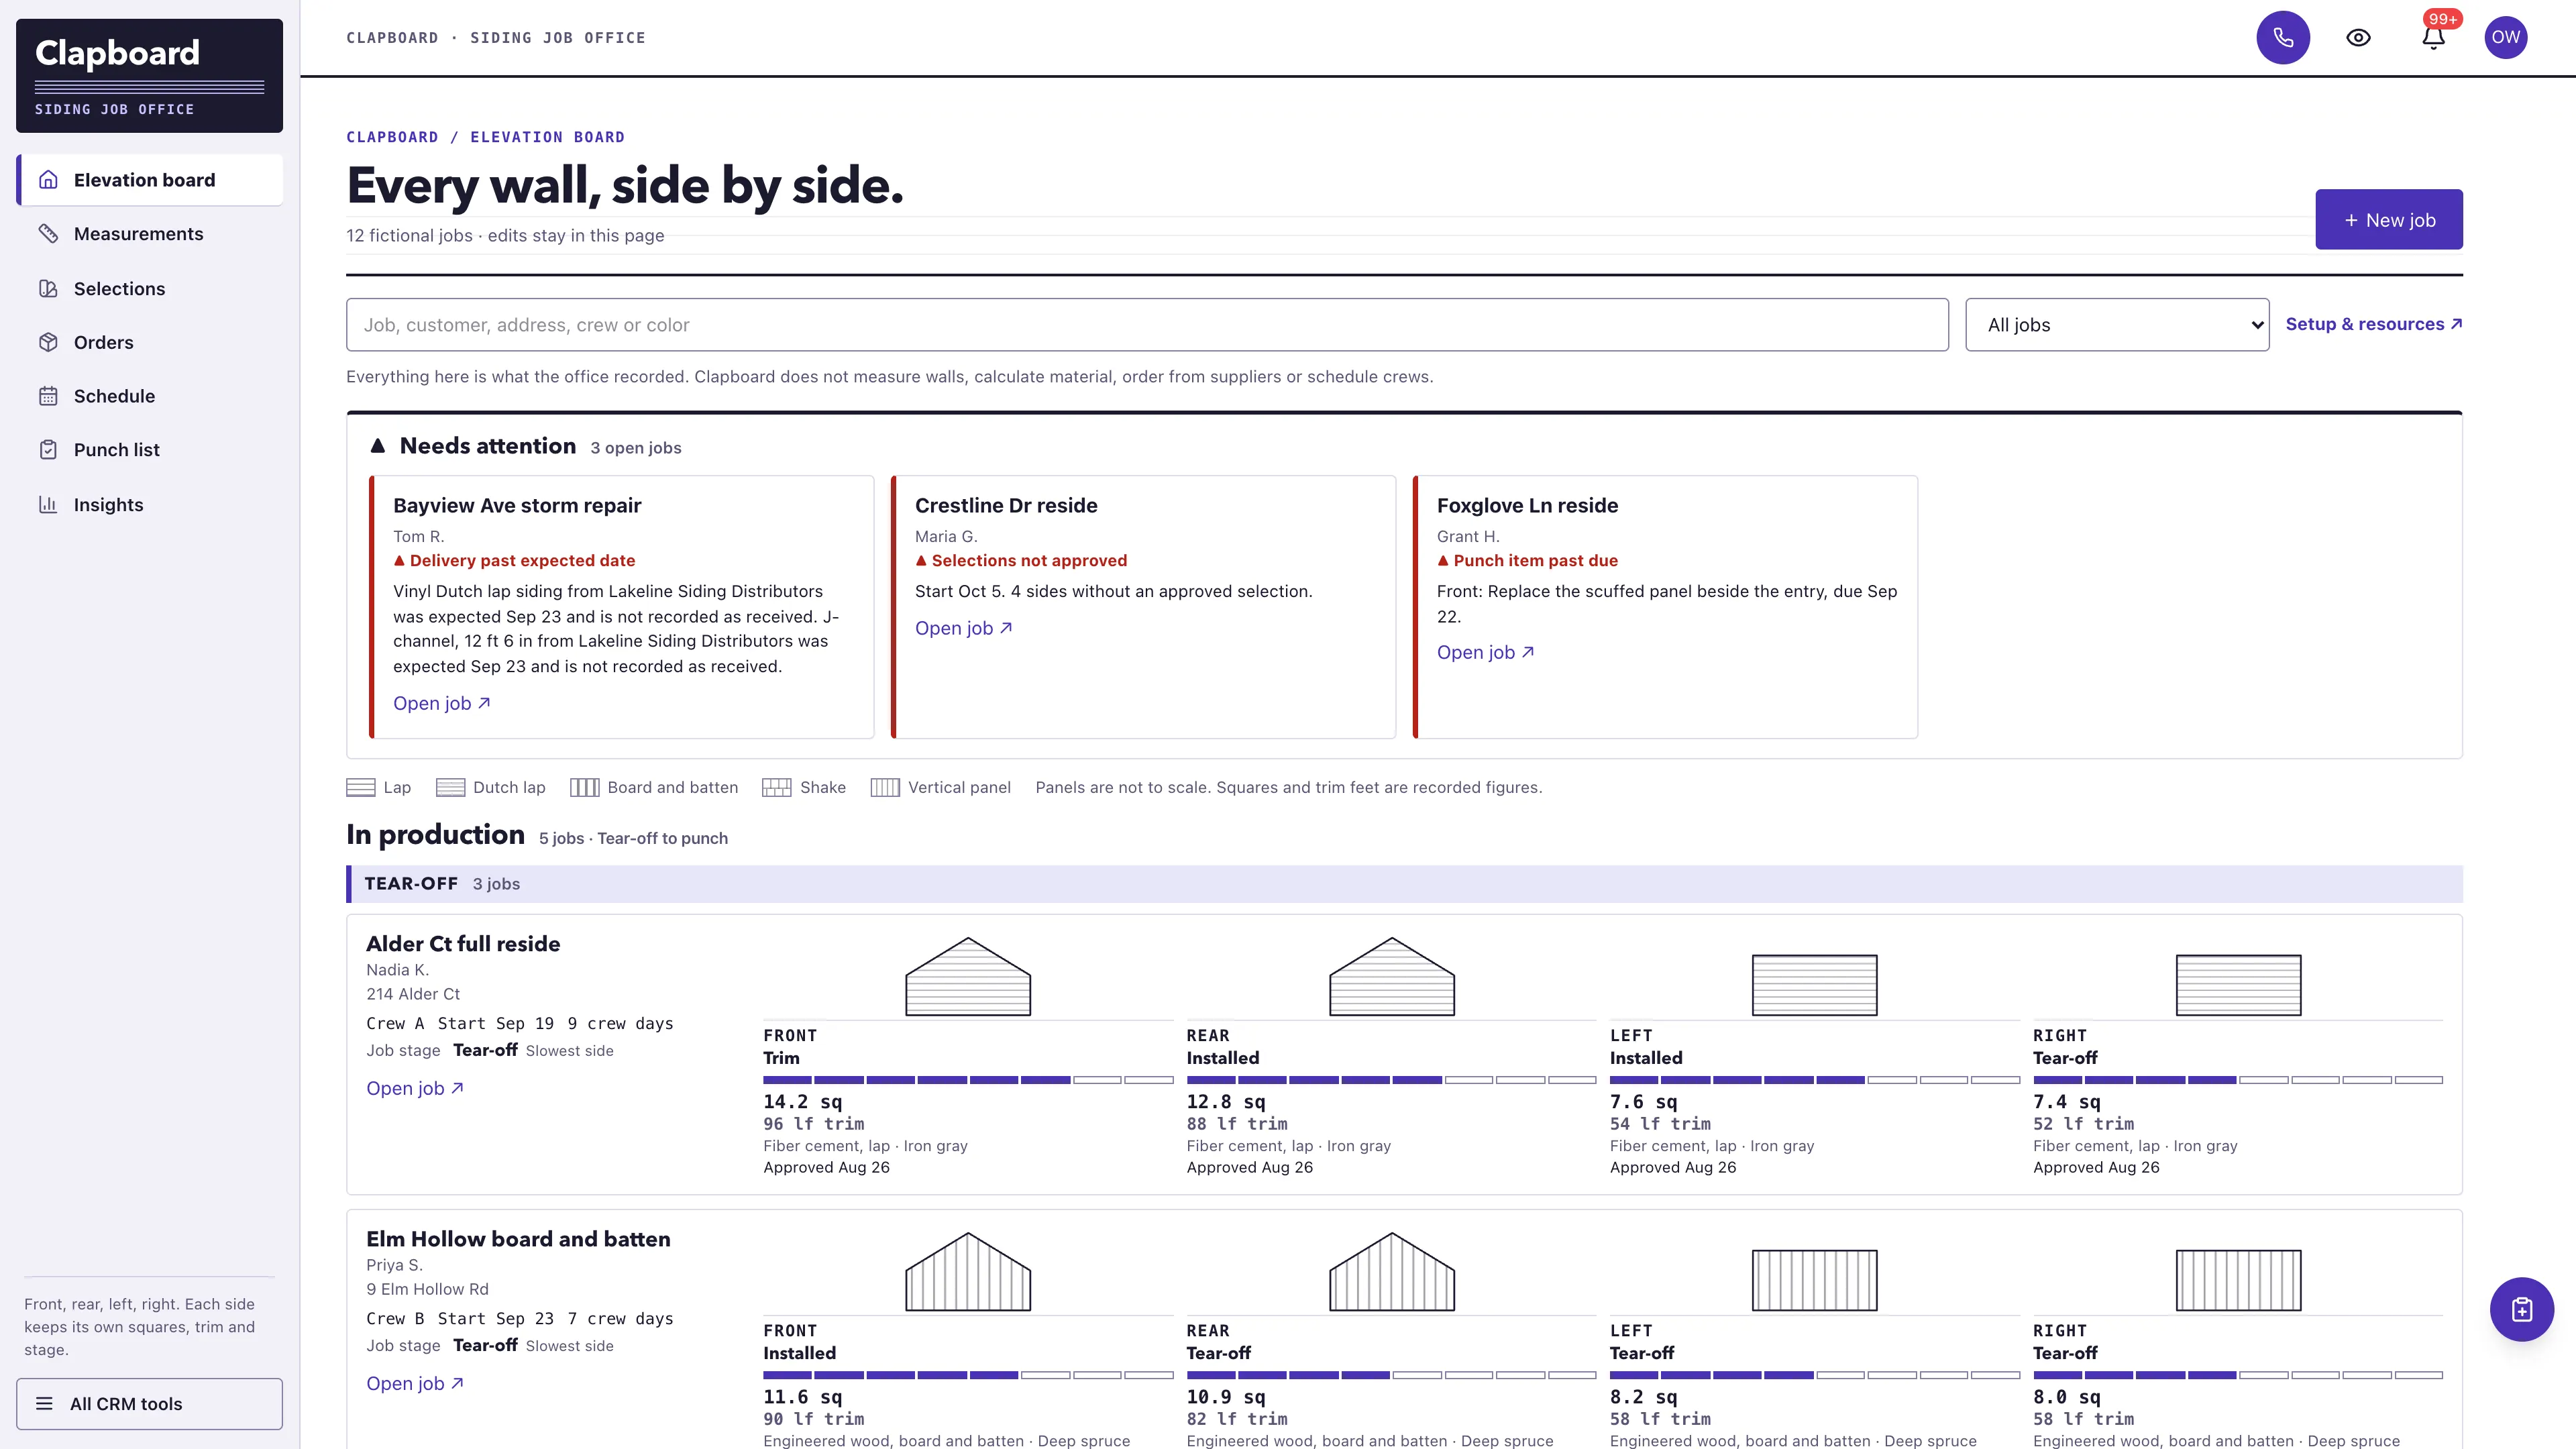
Task: Open job link for Bayview Ave storm repair
Action: click(442, 703)
